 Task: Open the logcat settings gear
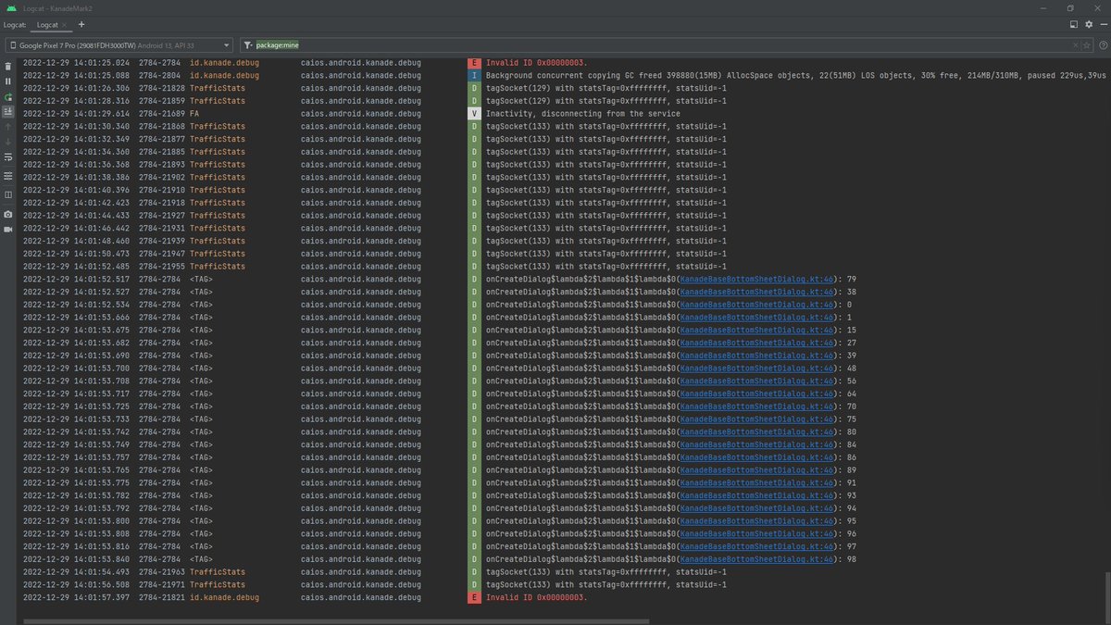coord(1087,24)
